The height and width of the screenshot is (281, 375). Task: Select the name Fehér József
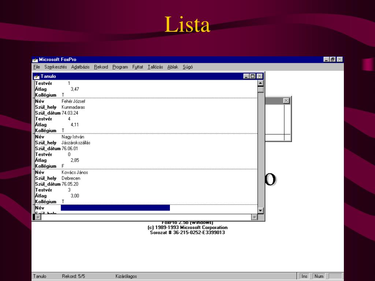pyautogui.click(x=73, y=101)
